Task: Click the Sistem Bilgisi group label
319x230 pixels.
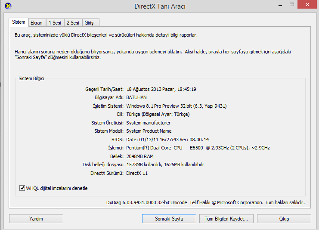Action: pyautogui.click(x=31, y=78)
